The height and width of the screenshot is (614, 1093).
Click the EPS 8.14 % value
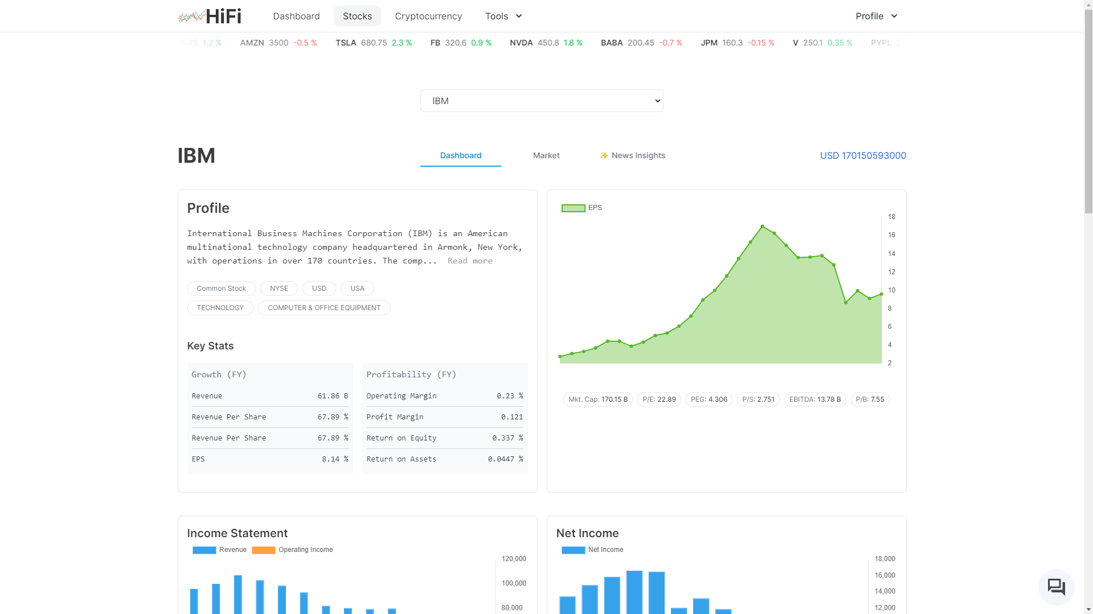[335, 459]
